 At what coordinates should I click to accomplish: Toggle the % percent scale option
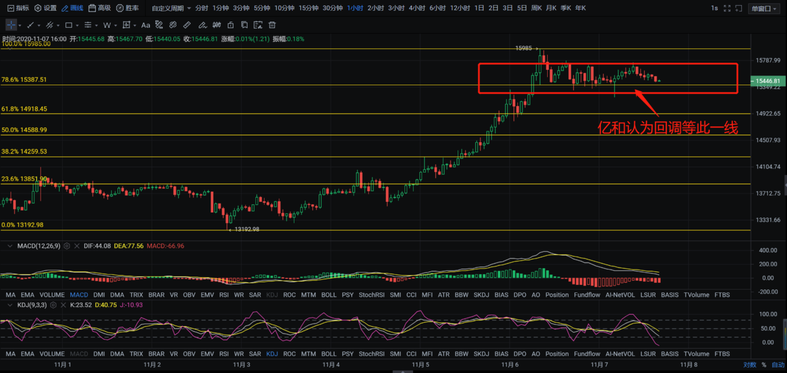pos(764,365)
